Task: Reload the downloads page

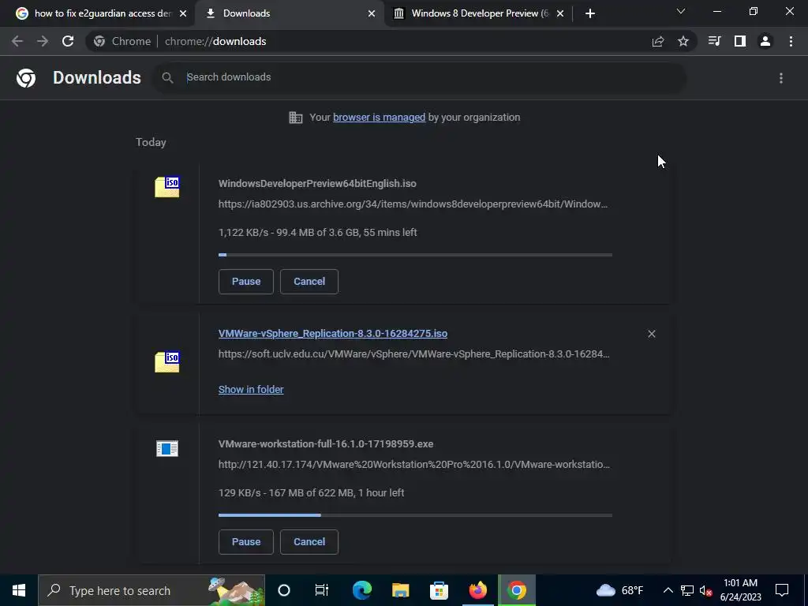Action: pyautogui.click(x=68, y=41)
